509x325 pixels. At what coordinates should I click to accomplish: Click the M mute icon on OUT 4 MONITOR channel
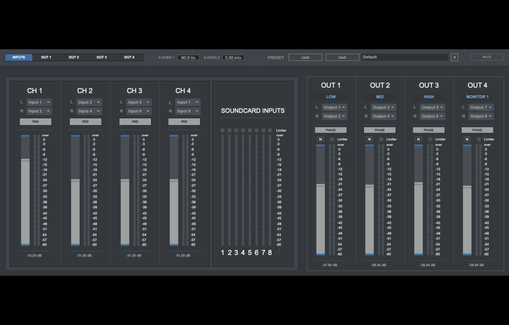pos(467,139)
